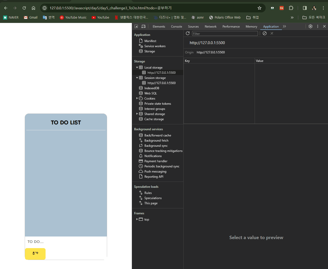Open Background fetch item

point(156,141)
